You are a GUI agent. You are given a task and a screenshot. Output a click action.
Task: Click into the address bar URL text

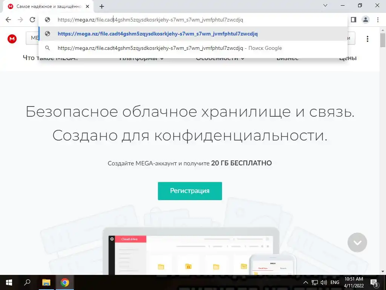click(x=150, y=20)
